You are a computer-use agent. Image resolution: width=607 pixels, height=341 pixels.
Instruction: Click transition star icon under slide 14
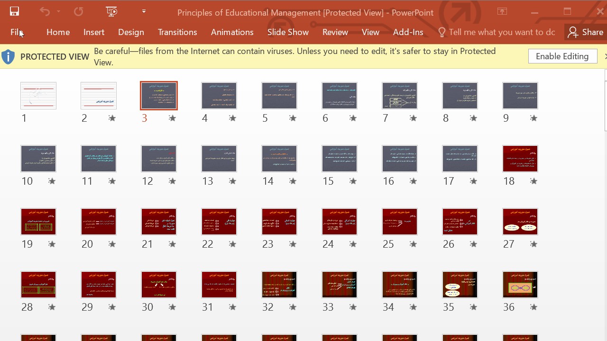click(293, 181)
